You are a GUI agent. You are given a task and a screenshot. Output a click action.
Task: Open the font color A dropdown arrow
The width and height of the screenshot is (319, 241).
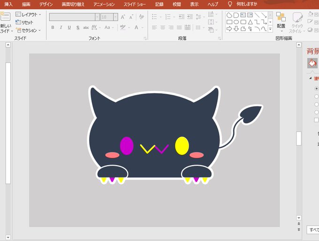coord(143,28)
